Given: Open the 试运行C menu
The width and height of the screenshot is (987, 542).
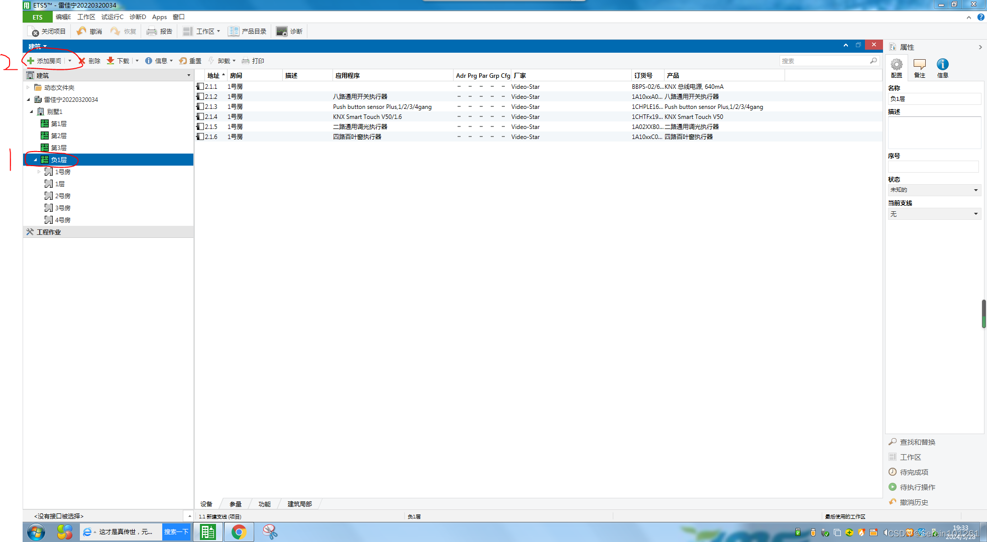Looking at the screenshot, I should [x=112, y=17].
